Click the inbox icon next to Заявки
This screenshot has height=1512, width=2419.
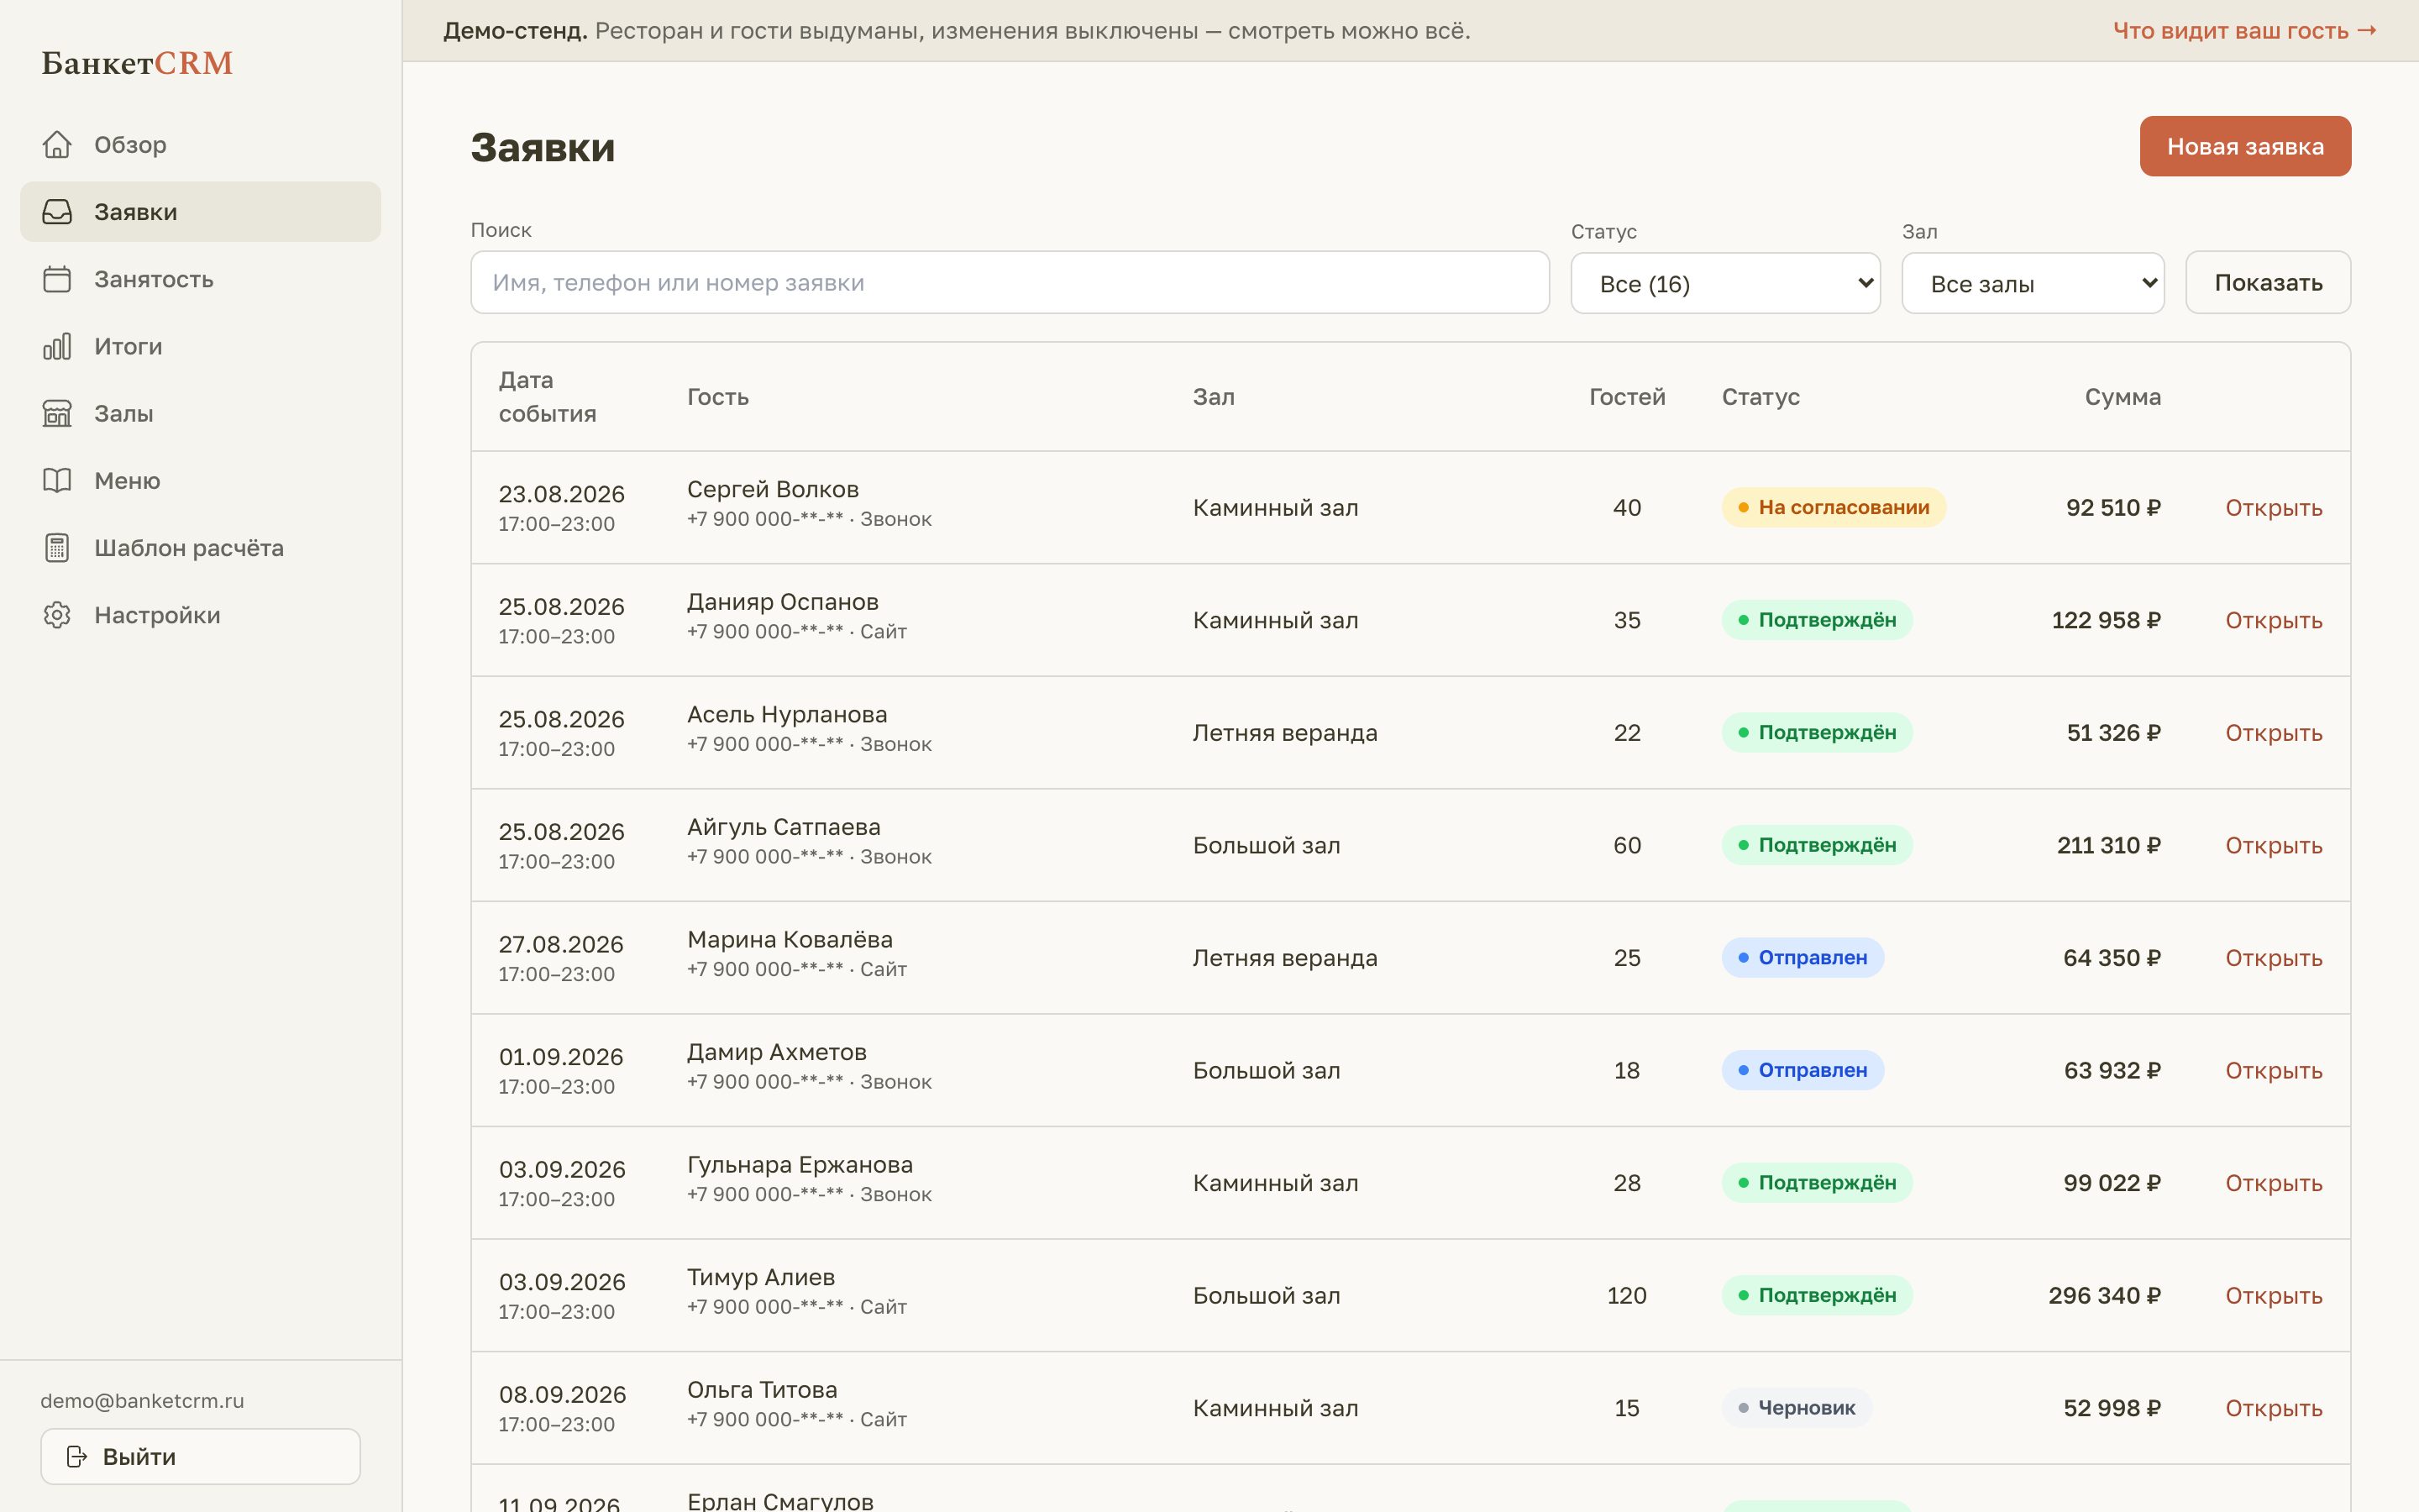click(57, 212)
